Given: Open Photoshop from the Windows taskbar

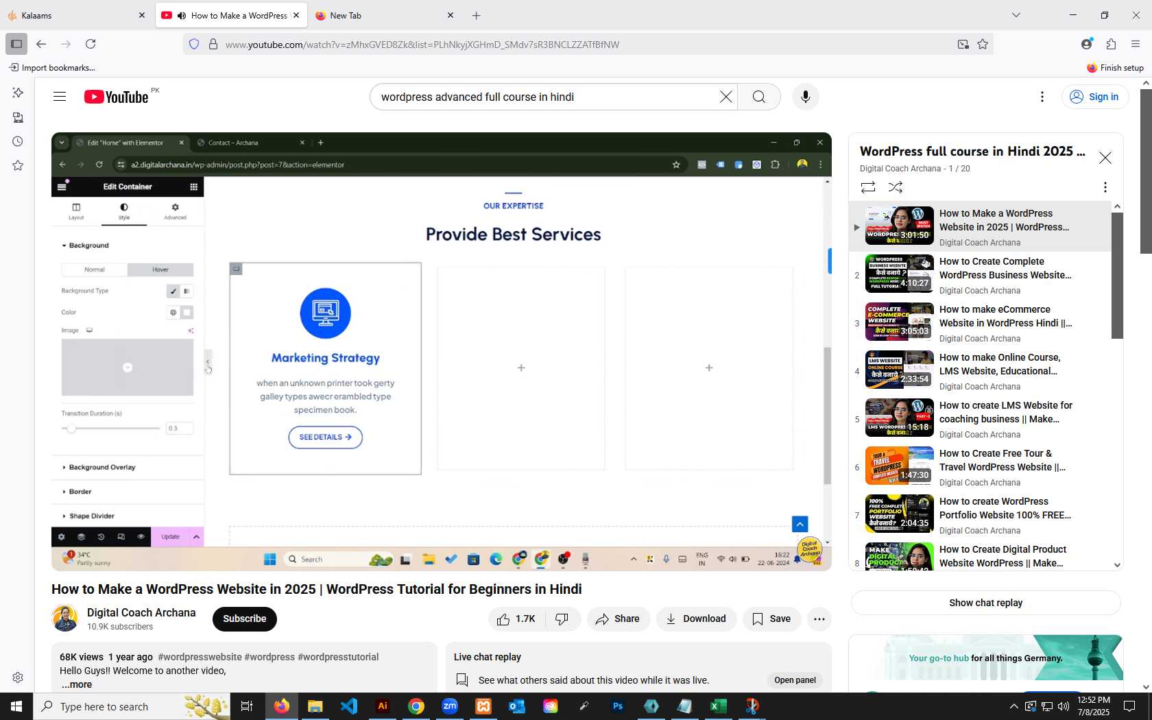Looking at the screenshot, I should [618, 706].
